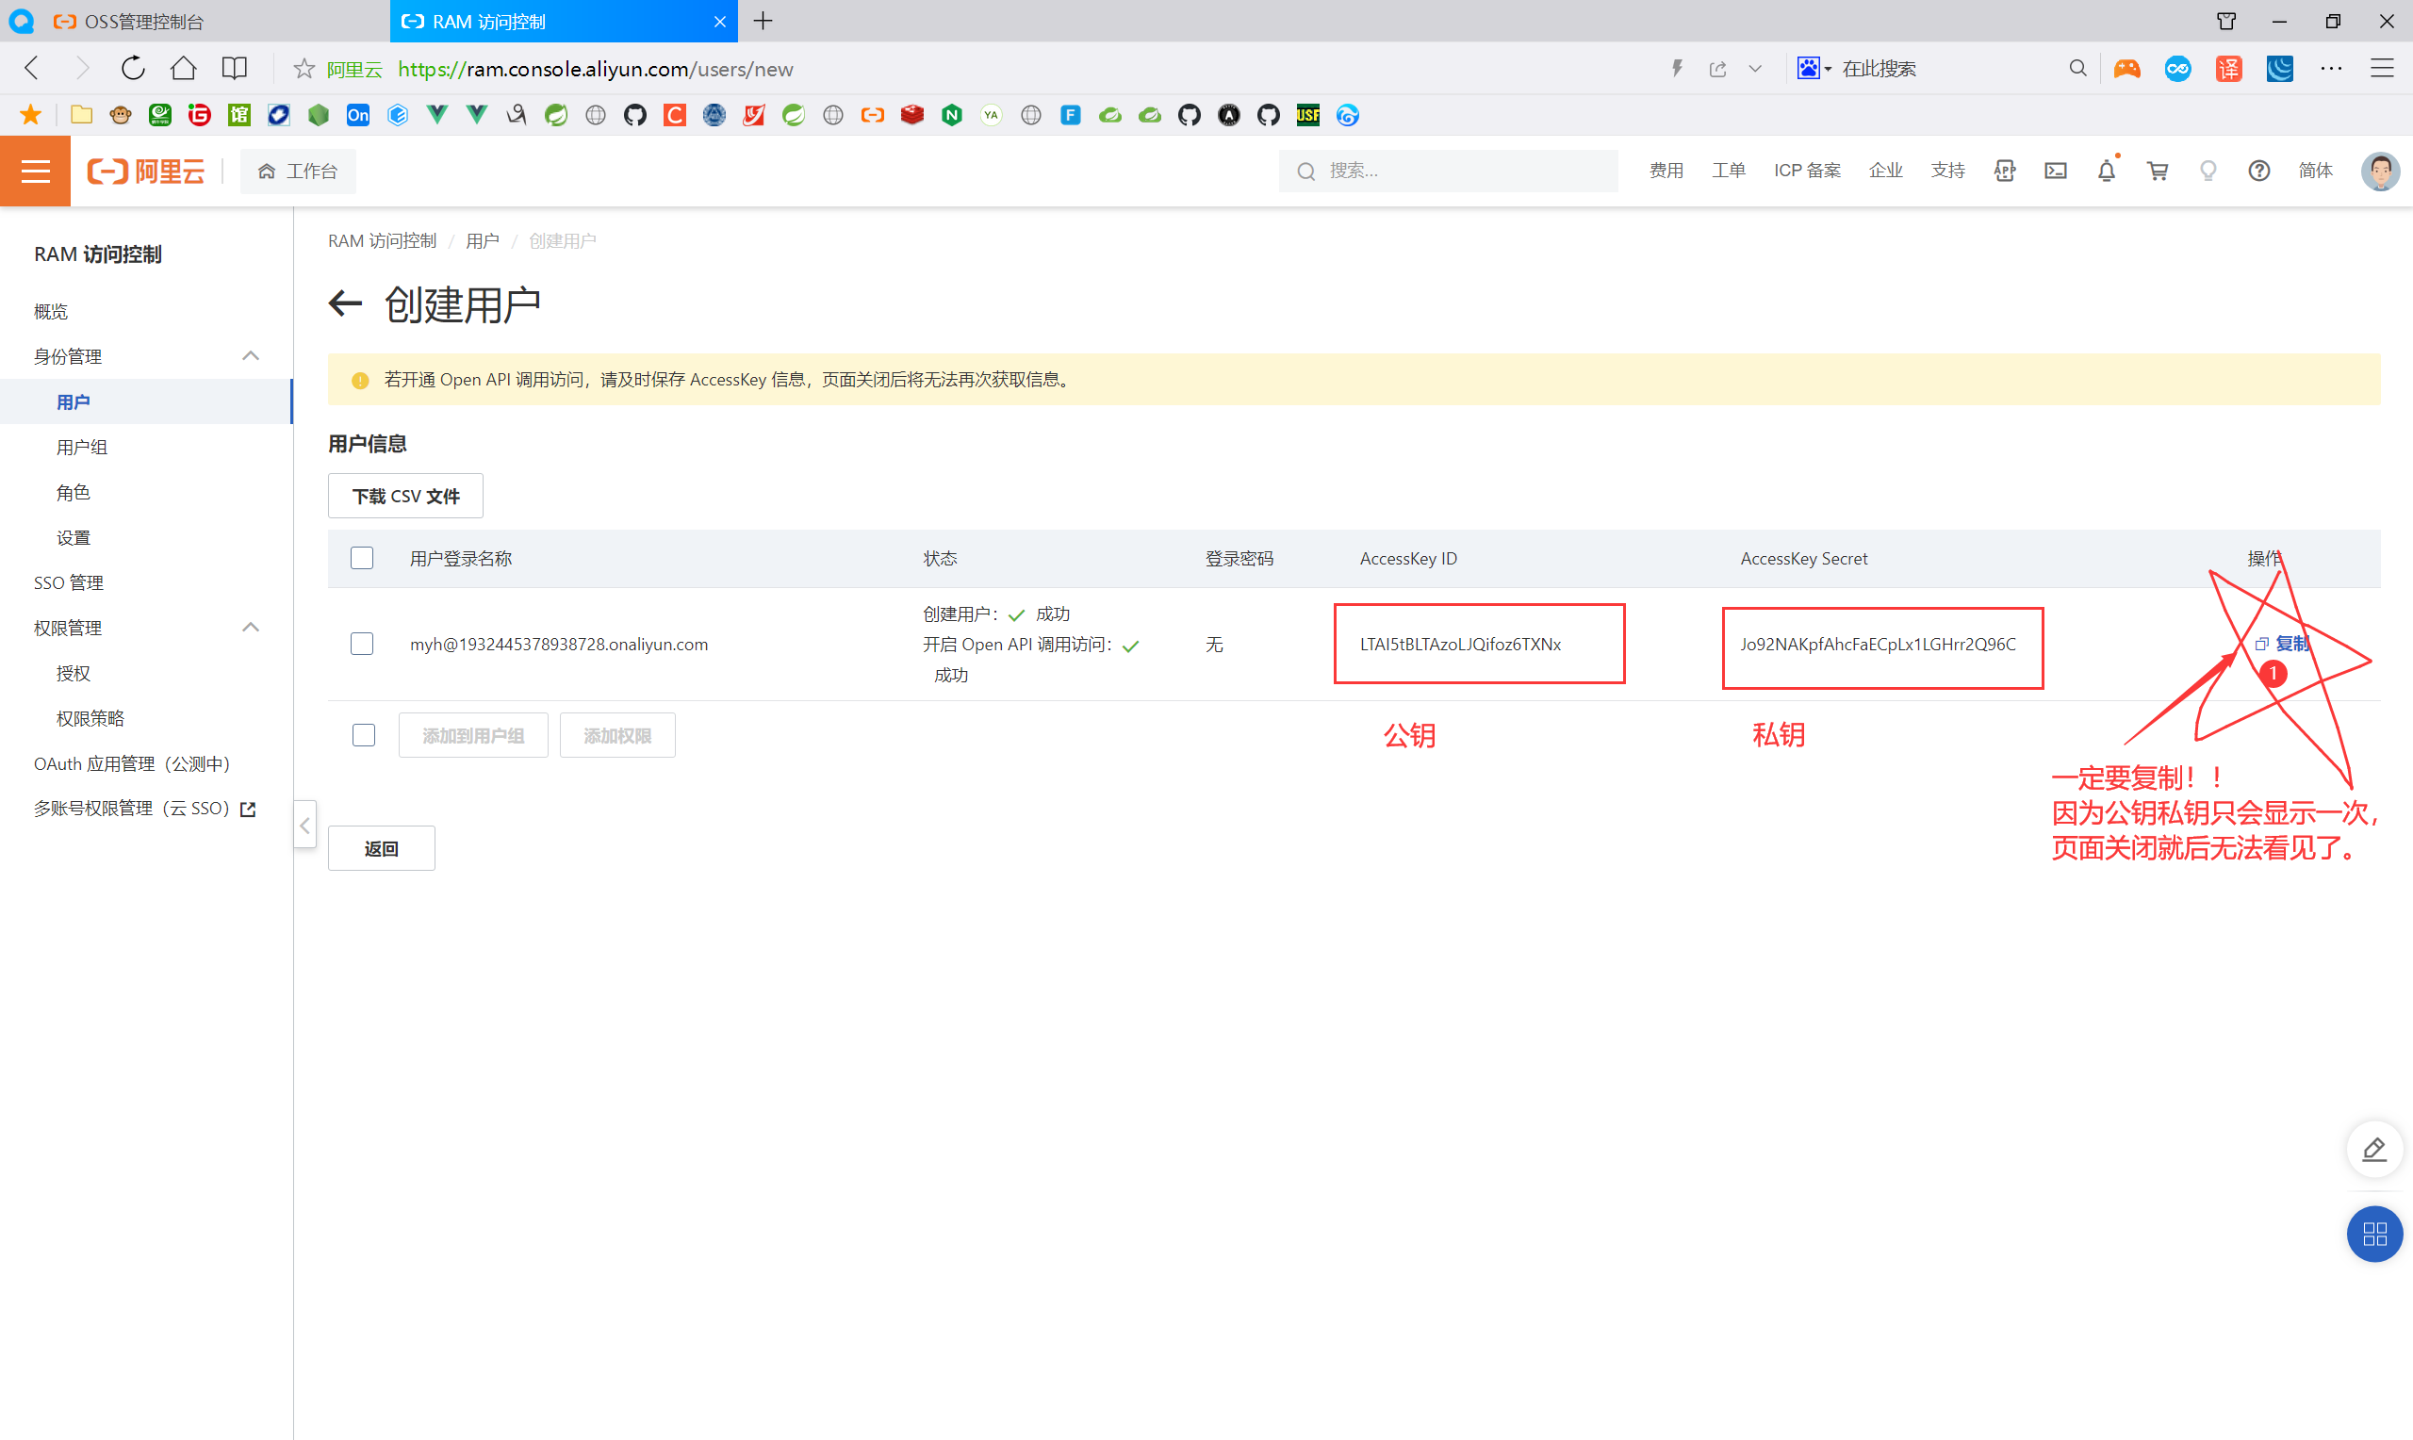Image resolution: width=2413 pixels, height=1440 pixels.
Task: Select 用户组 in the sidebar
Action: pos(81,448)
